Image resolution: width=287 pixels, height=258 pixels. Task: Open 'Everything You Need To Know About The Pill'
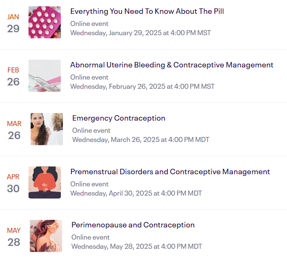point(147,11)
